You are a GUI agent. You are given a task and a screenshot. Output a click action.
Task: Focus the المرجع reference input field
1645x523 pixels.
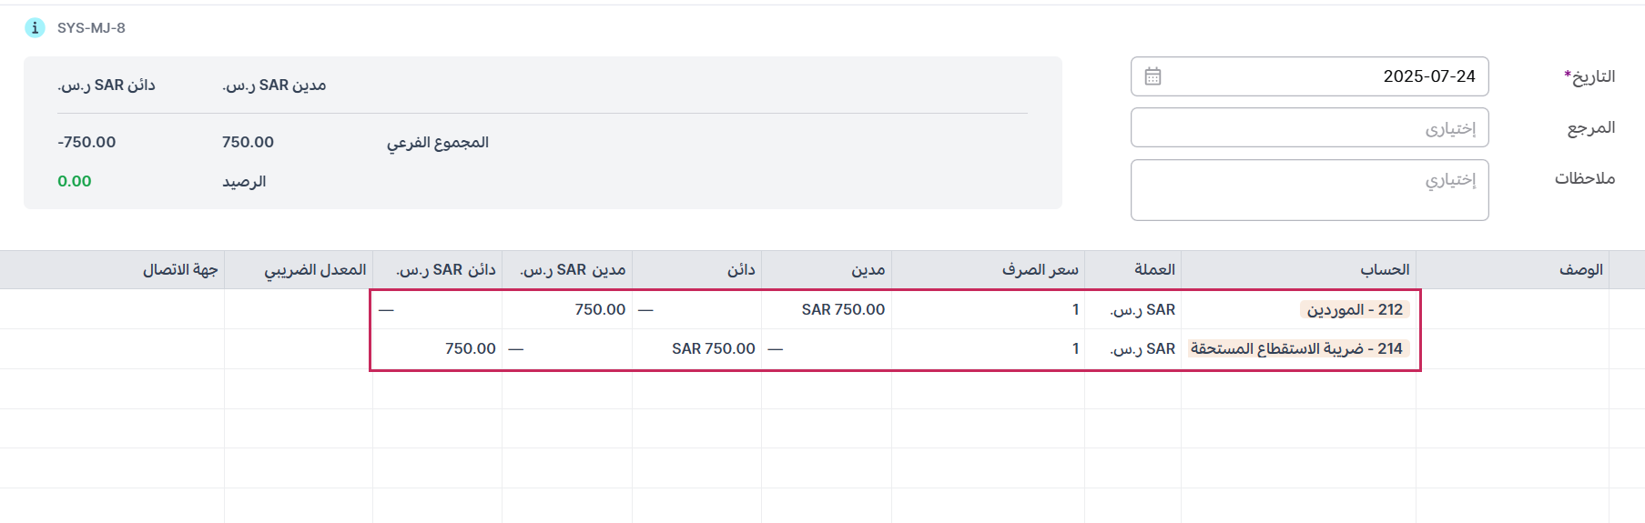[x=1309, y=128]
